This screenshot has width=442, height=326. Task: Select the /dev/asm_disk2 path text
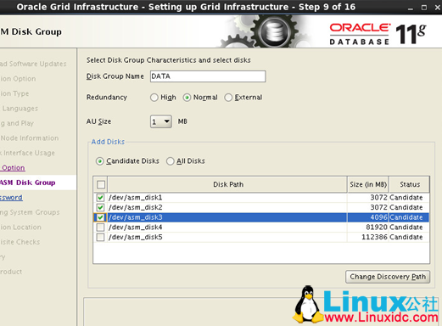[x=135, y=207]
